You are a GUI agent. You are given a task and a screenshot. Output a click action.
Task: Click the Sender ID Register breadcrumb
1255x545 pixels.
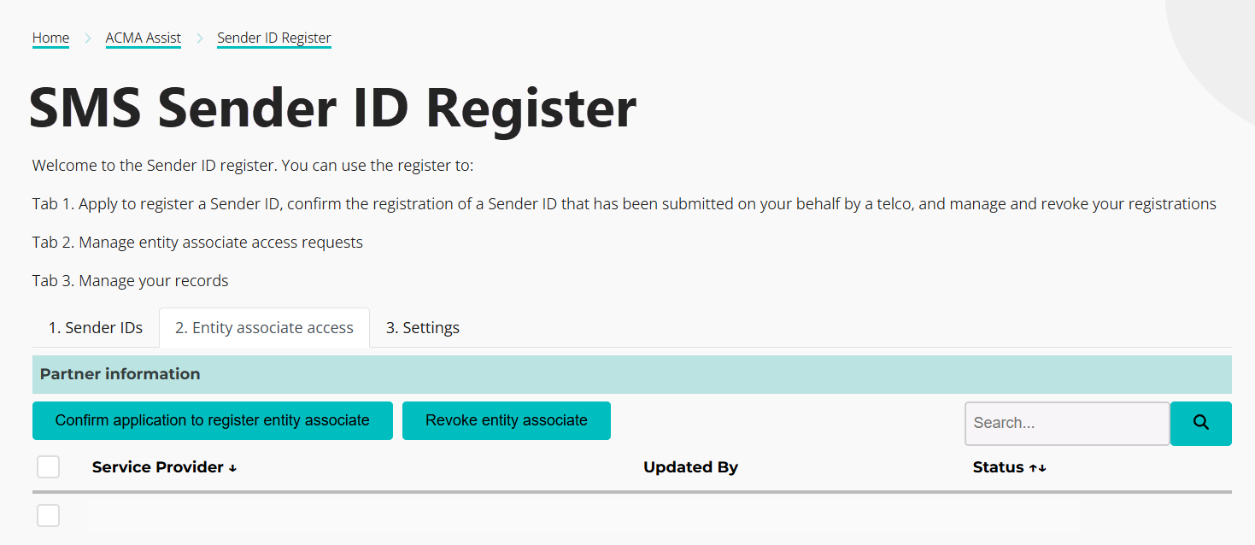(x=273, y=38)
